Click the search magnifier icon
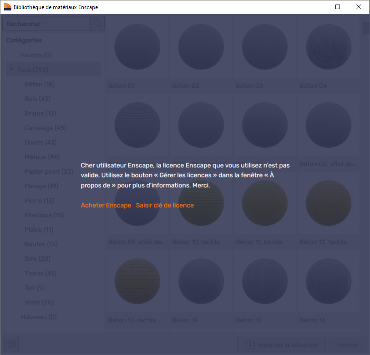The height and width of the screenshot is (355, 370). pyautogui.click(x=97, y=23)
